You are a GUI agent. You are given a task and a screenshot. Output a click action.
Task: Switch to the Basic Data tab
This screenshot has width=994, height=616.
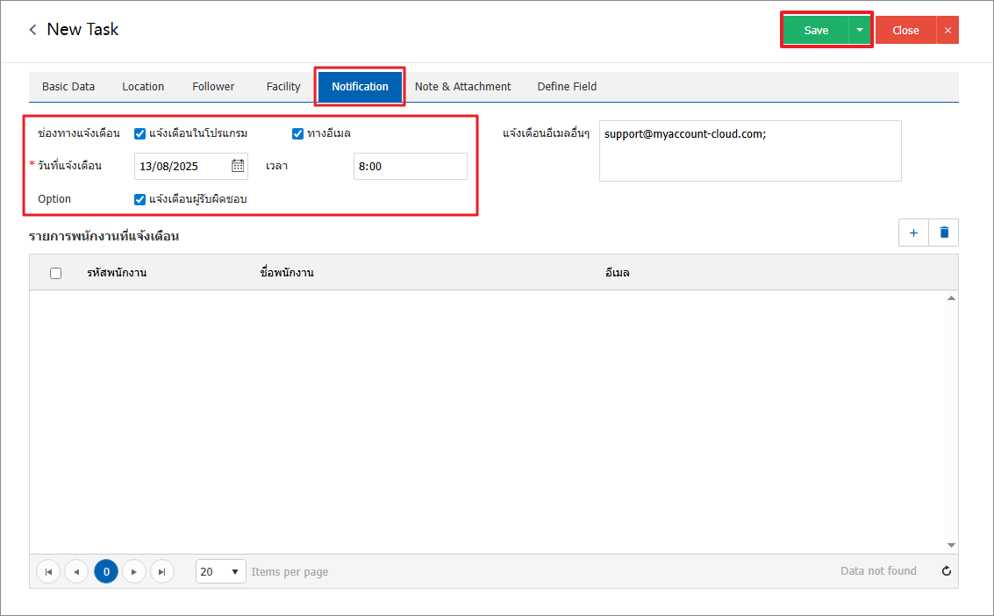tap(68, 87)
